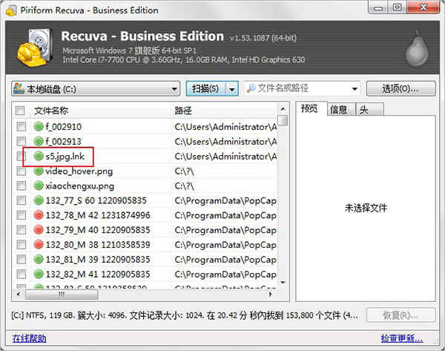Screen dimensions: 445x351
Task: Click the 检查更新... check updates link
Action: pyautogui.click(x=402, y=338)
